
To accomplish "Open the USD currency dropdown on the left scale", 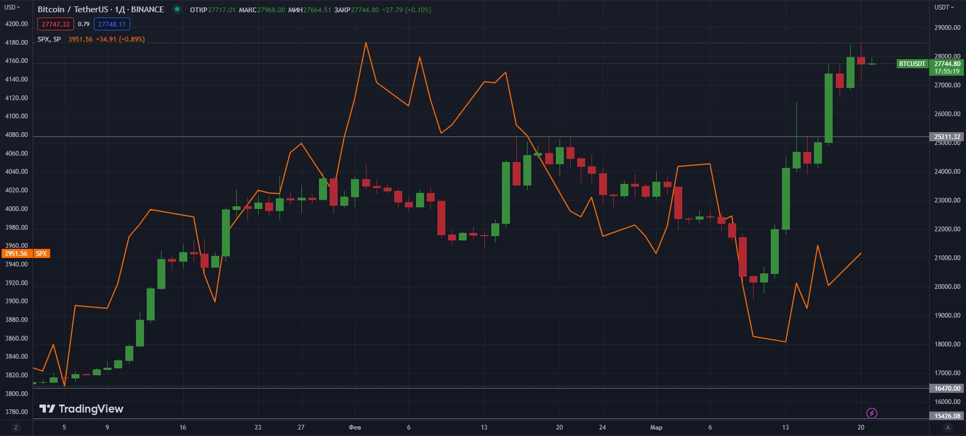I will [12, 7].
